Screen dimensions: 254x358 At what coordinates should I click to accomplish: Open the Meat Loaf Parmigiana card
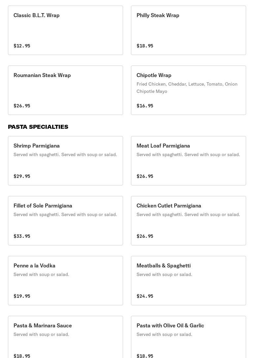tap(188, 160)
